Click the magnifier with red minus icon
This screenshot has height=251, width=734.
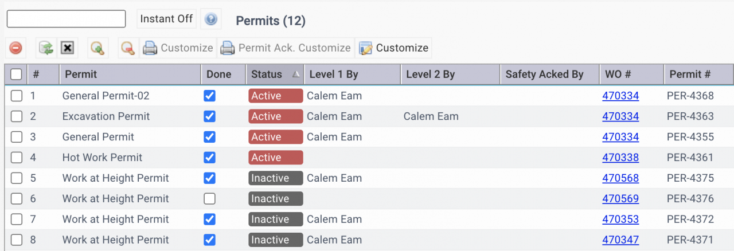128,48
